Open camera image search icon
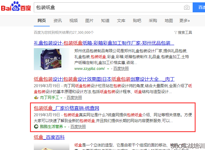The image size is (205, 150). 186,7
